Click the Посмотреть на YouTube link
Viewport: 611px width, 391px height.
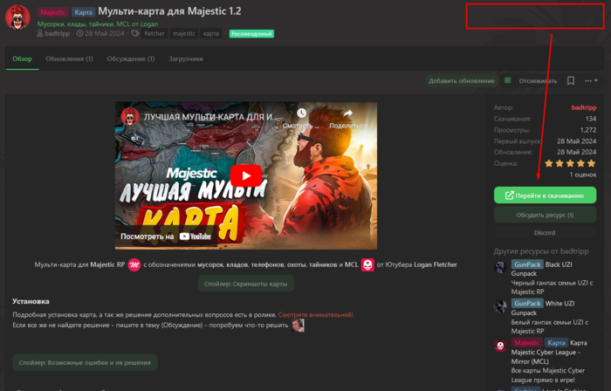pyautogui.click(x=166, y=237)
